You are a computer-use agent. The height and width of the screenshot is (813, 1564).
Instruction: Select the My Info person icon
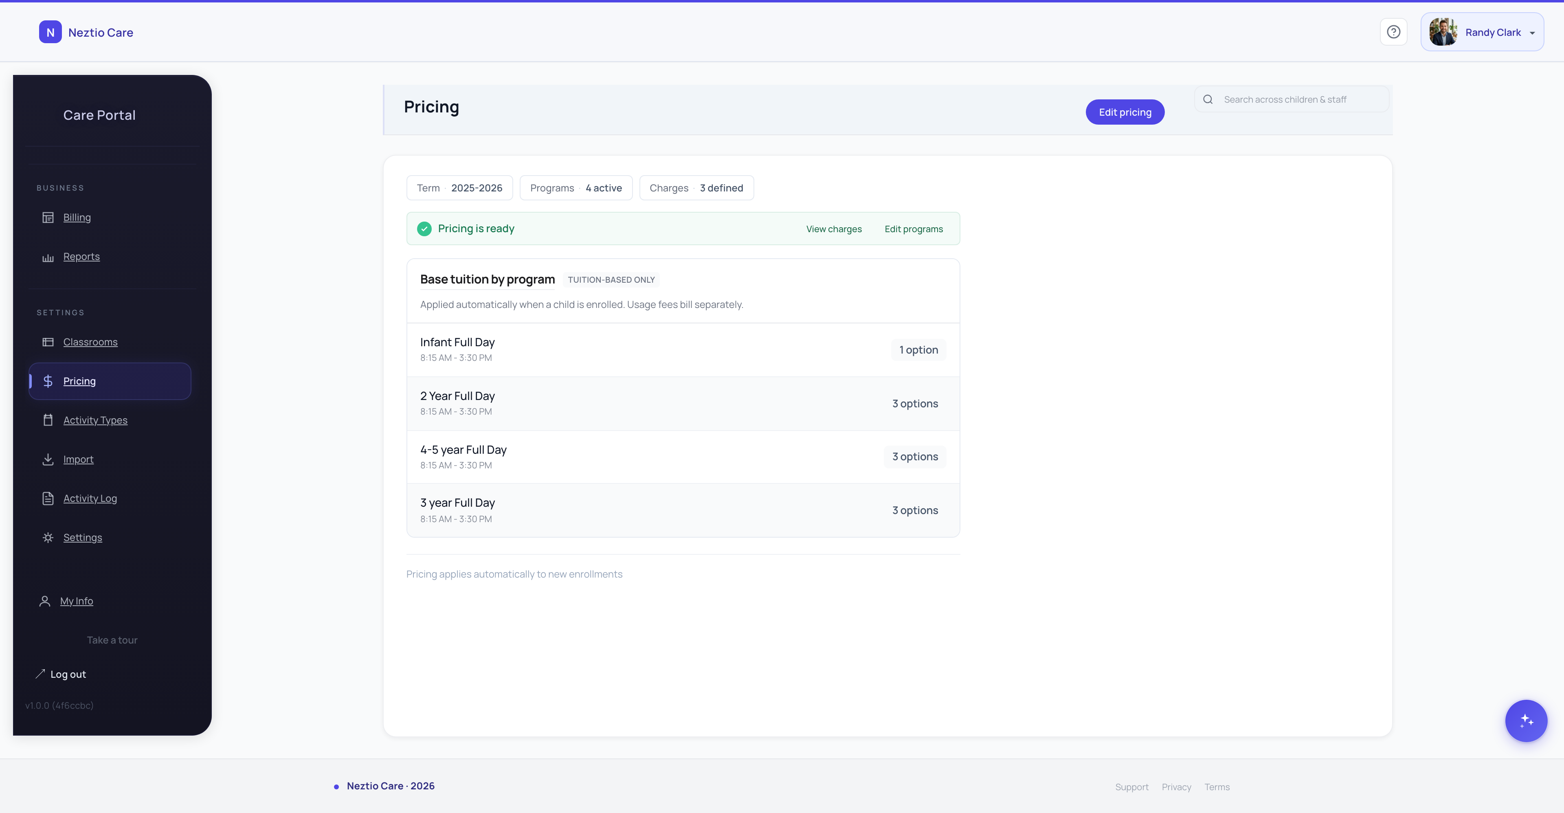[44, 601]
